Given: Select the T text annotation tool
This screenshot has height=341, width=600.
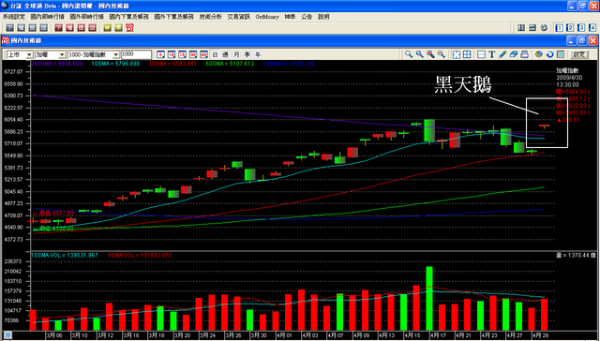Looking at the screenshot, I should tap(492, 54).
